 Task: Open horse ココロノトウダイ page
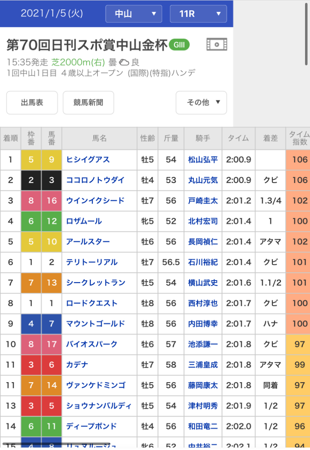coord(95,180)
